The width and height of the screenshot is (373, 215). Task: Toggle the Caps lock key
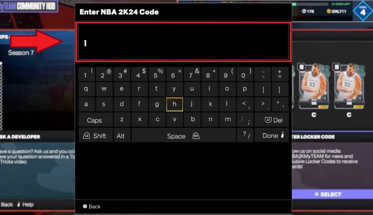click(x=95, y=120)
